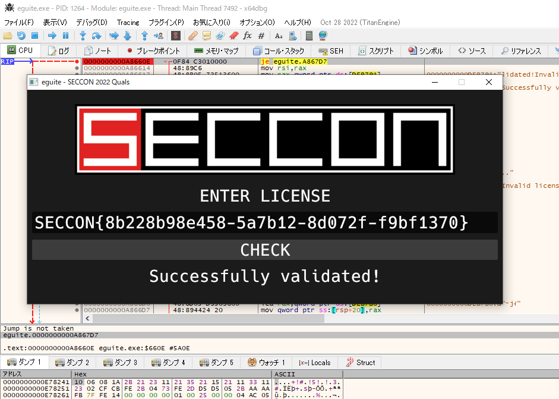Viewport: 559px width, 399px height.
Task: Select the ダンプ 1 tab
Action: 24,362
